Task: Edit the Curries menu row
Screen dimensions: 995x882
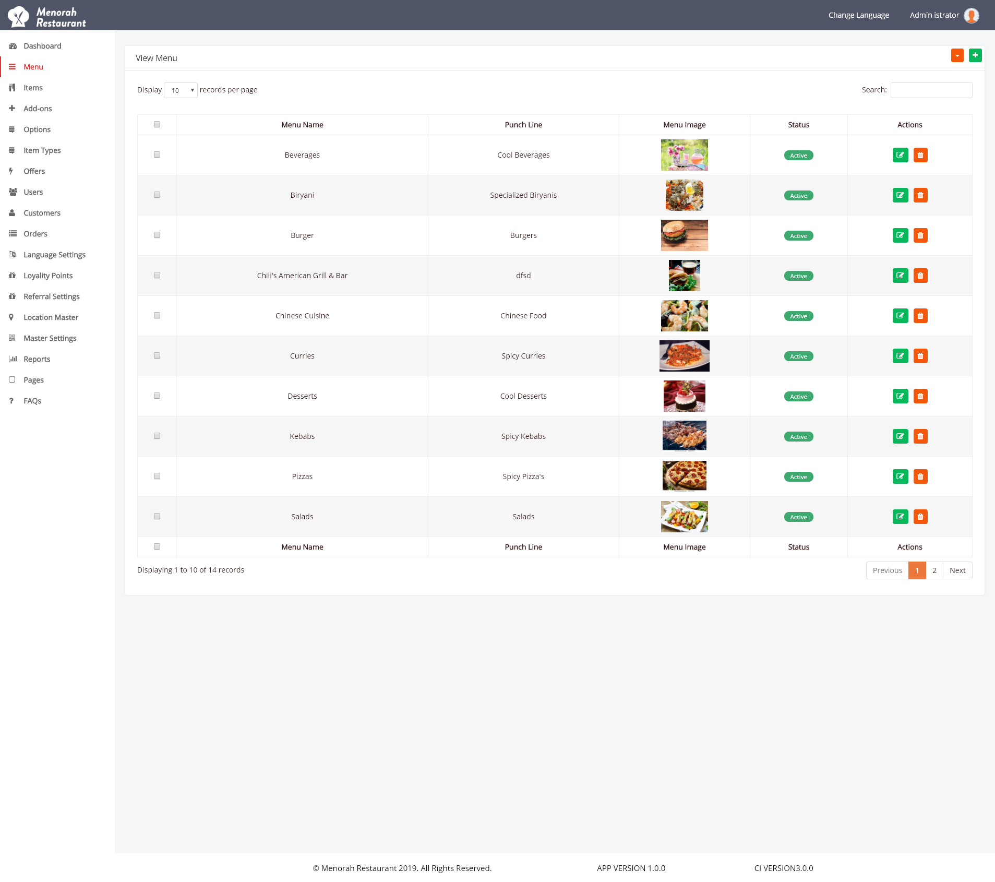Action: tap(900, 356)
